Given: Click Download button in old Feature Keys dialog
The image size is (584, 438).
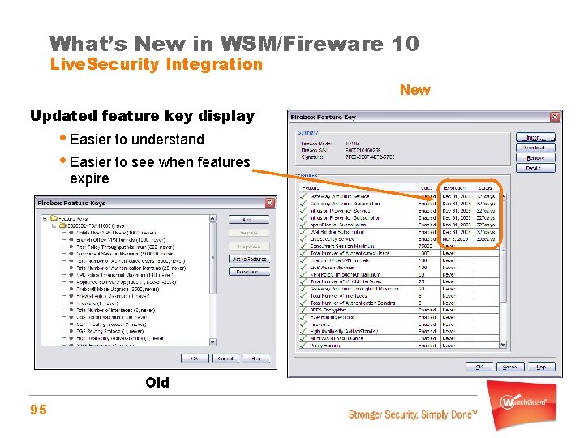Looking at the screenshot, I should (249, 272).
